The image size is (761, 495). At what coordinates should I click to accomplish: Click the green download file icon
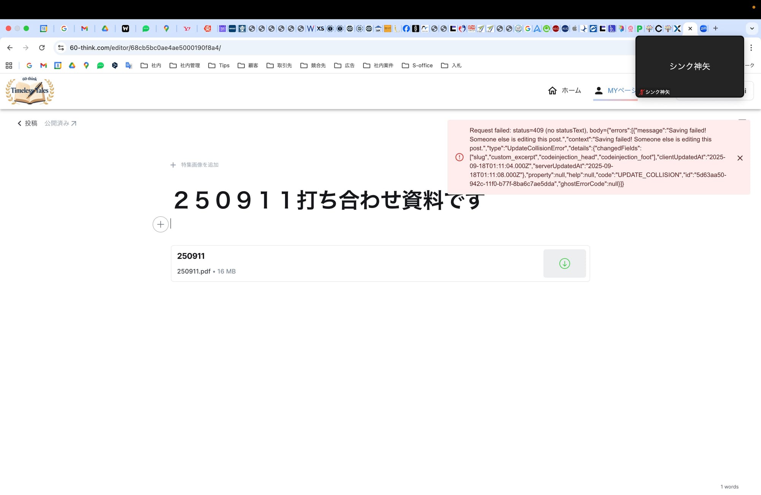[x=564, y=263]
